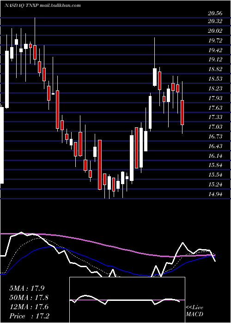Click the 50MA : 17.8 readout
Viewport: 231px width, 323px height.
point(29,298)
